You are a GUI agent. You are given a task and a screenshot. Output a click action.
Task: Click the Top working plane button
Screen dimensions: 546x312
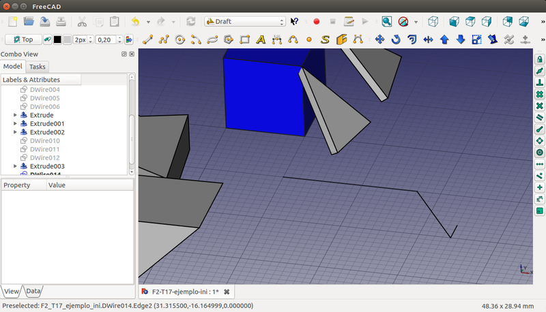[x=23, y=40]
